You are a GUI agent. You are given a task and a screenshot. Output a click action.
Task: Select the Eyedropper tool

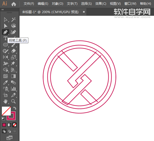click(6, 82)
